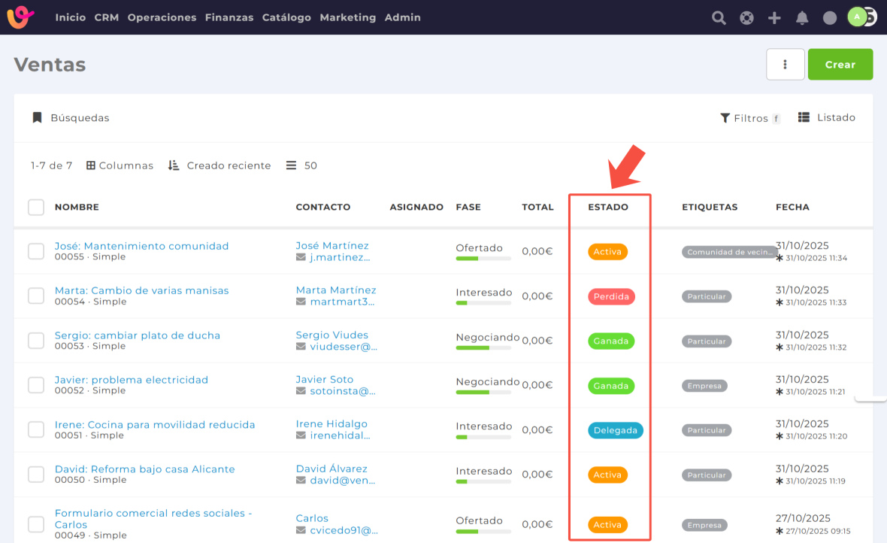Select the checkbox for Sergio: cambiar plato de ducha
887x543 pixels.
pos(36,341)
